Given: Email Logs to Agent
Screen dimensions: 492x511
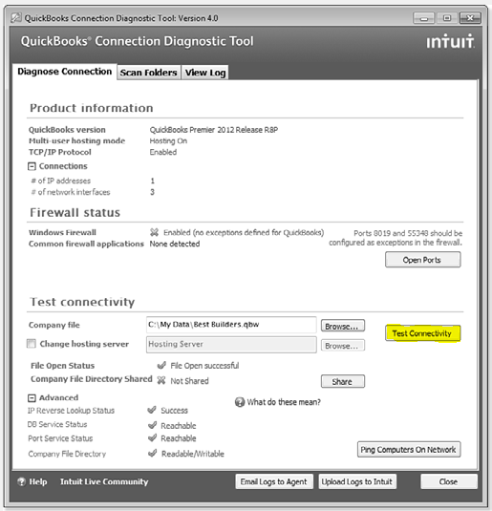Looking at the screenshot, I should click(x=274, y=481).
